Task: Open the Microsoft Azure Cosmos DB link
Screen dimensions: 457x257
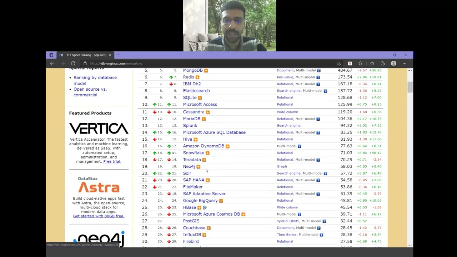Action: [x=211, y=214]
